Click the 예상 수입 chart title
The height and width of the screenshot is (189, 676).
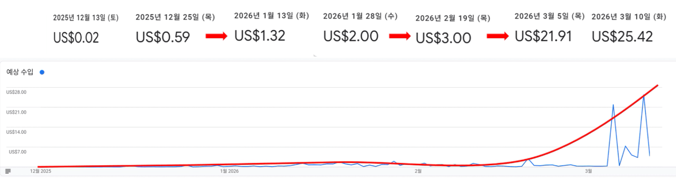point(19,72)
